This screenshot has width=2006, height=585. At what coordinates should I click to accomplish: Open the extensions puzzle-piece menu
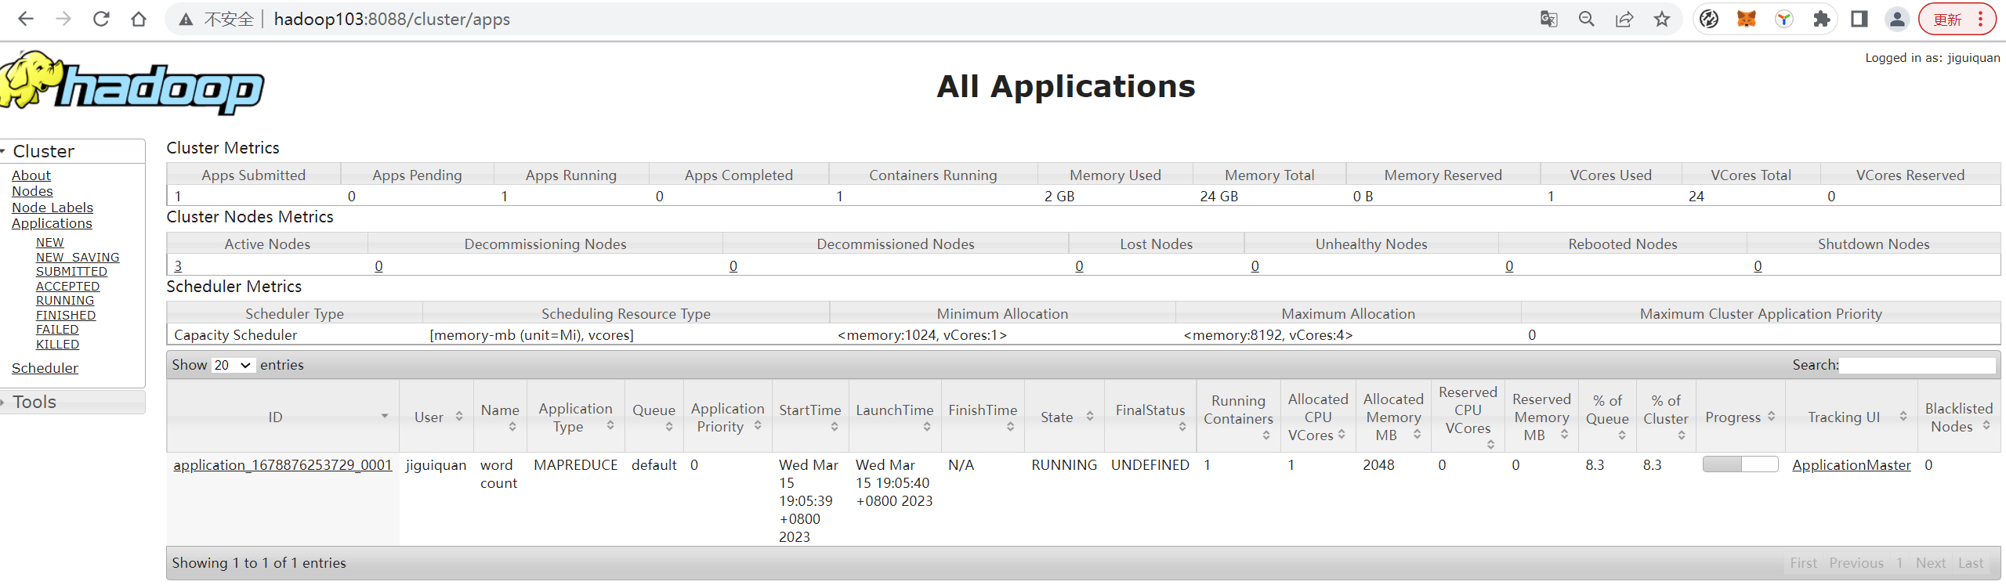1822,19
